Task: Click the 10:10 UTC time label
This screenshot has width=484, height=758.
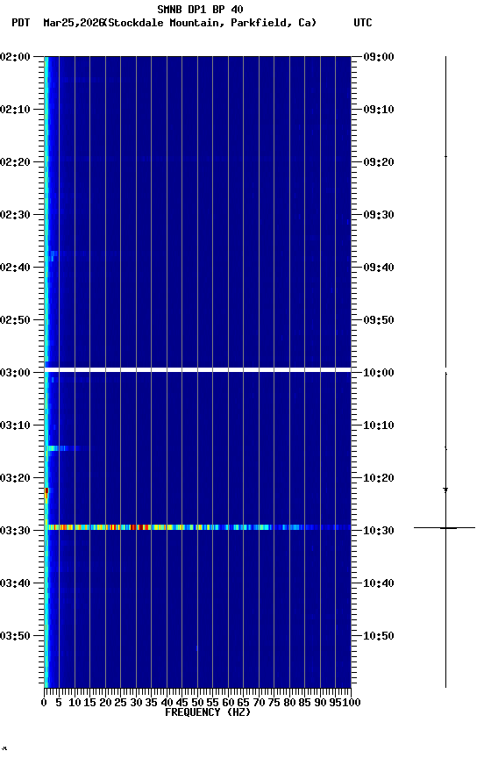Action: click(x=379, y=425)
